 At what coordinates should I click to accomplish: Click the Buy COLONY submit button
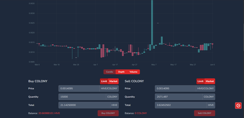(108, 113)
